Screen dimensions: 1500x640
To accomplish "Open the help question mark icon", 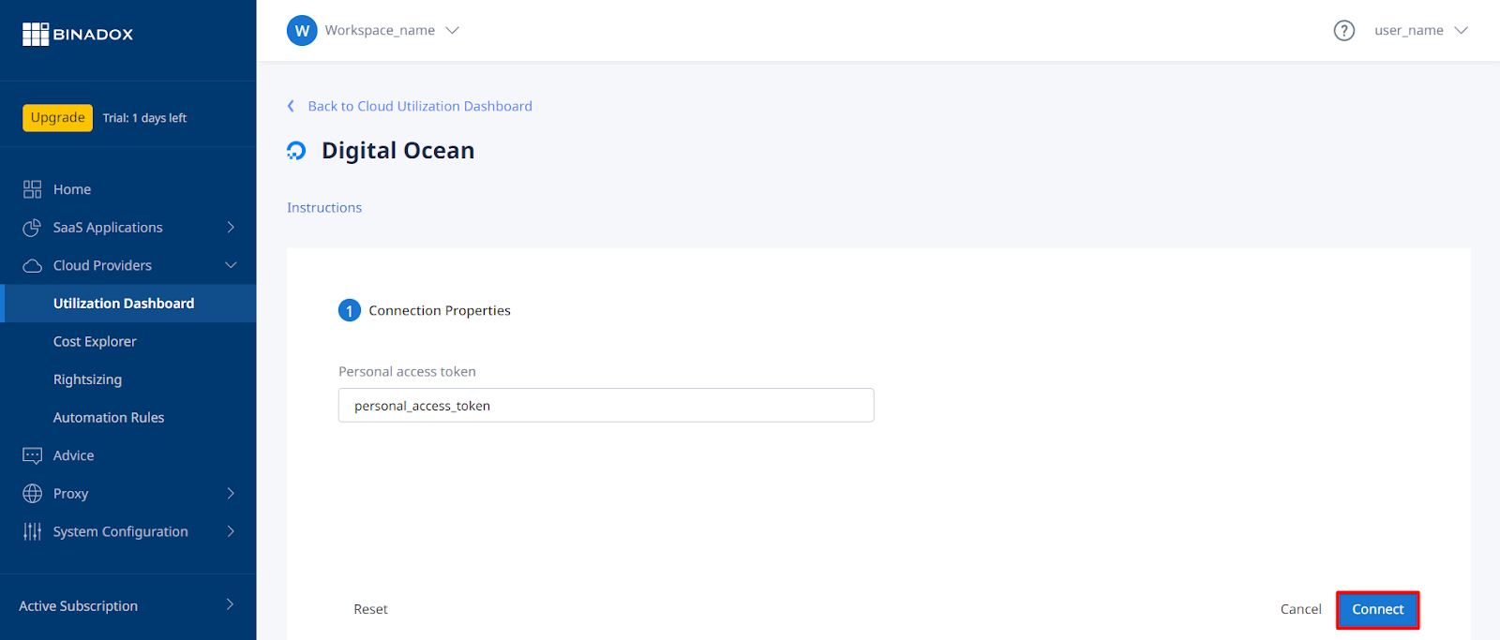I will coord(1344,31).
